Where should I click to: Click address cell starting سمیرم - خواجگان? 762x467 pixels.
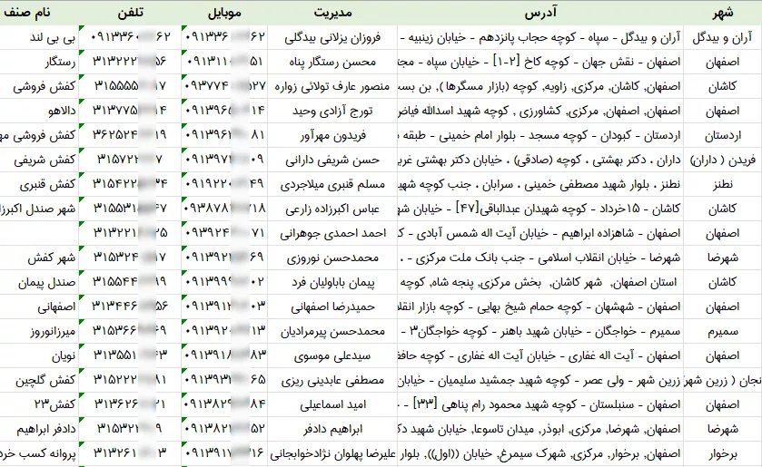coord(540,331)
